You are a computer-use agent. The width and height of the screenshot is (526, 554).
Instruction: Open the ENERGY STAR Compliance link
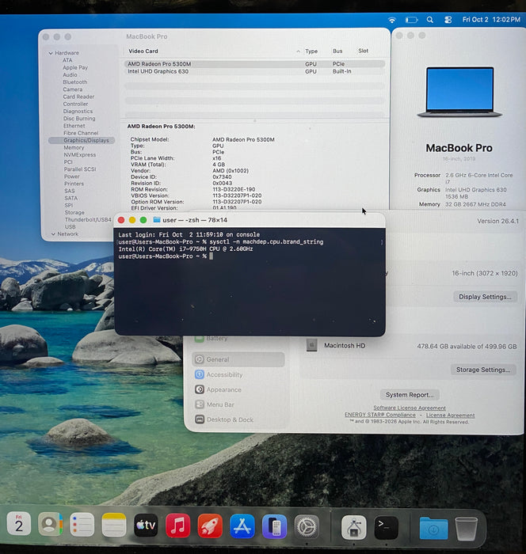380,415
